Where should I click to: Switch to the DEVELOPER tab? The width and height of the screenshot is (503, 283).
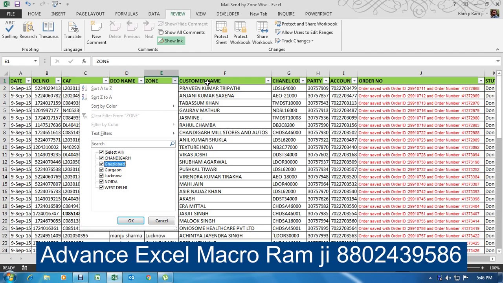click(x=228, y=14)
